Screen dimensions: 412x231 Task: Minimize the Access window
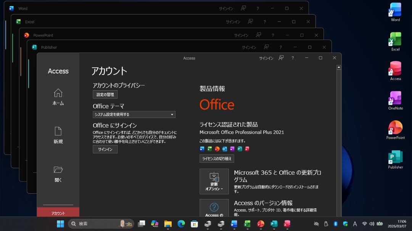pos(307,58)
